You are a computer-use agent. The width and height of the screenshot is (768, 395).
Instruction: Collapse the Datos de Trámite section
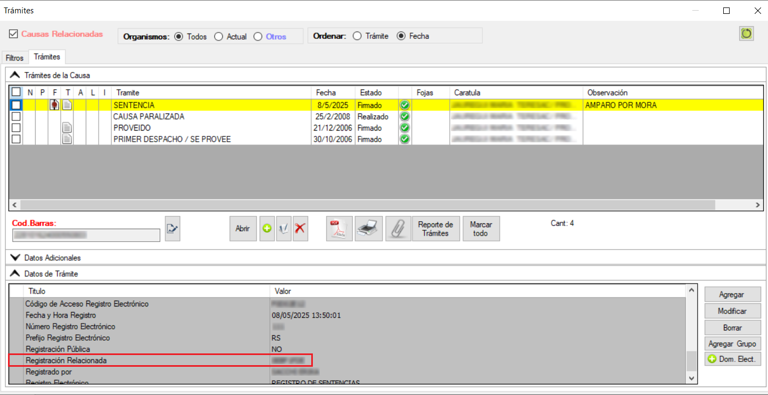(x=15, y=273)
